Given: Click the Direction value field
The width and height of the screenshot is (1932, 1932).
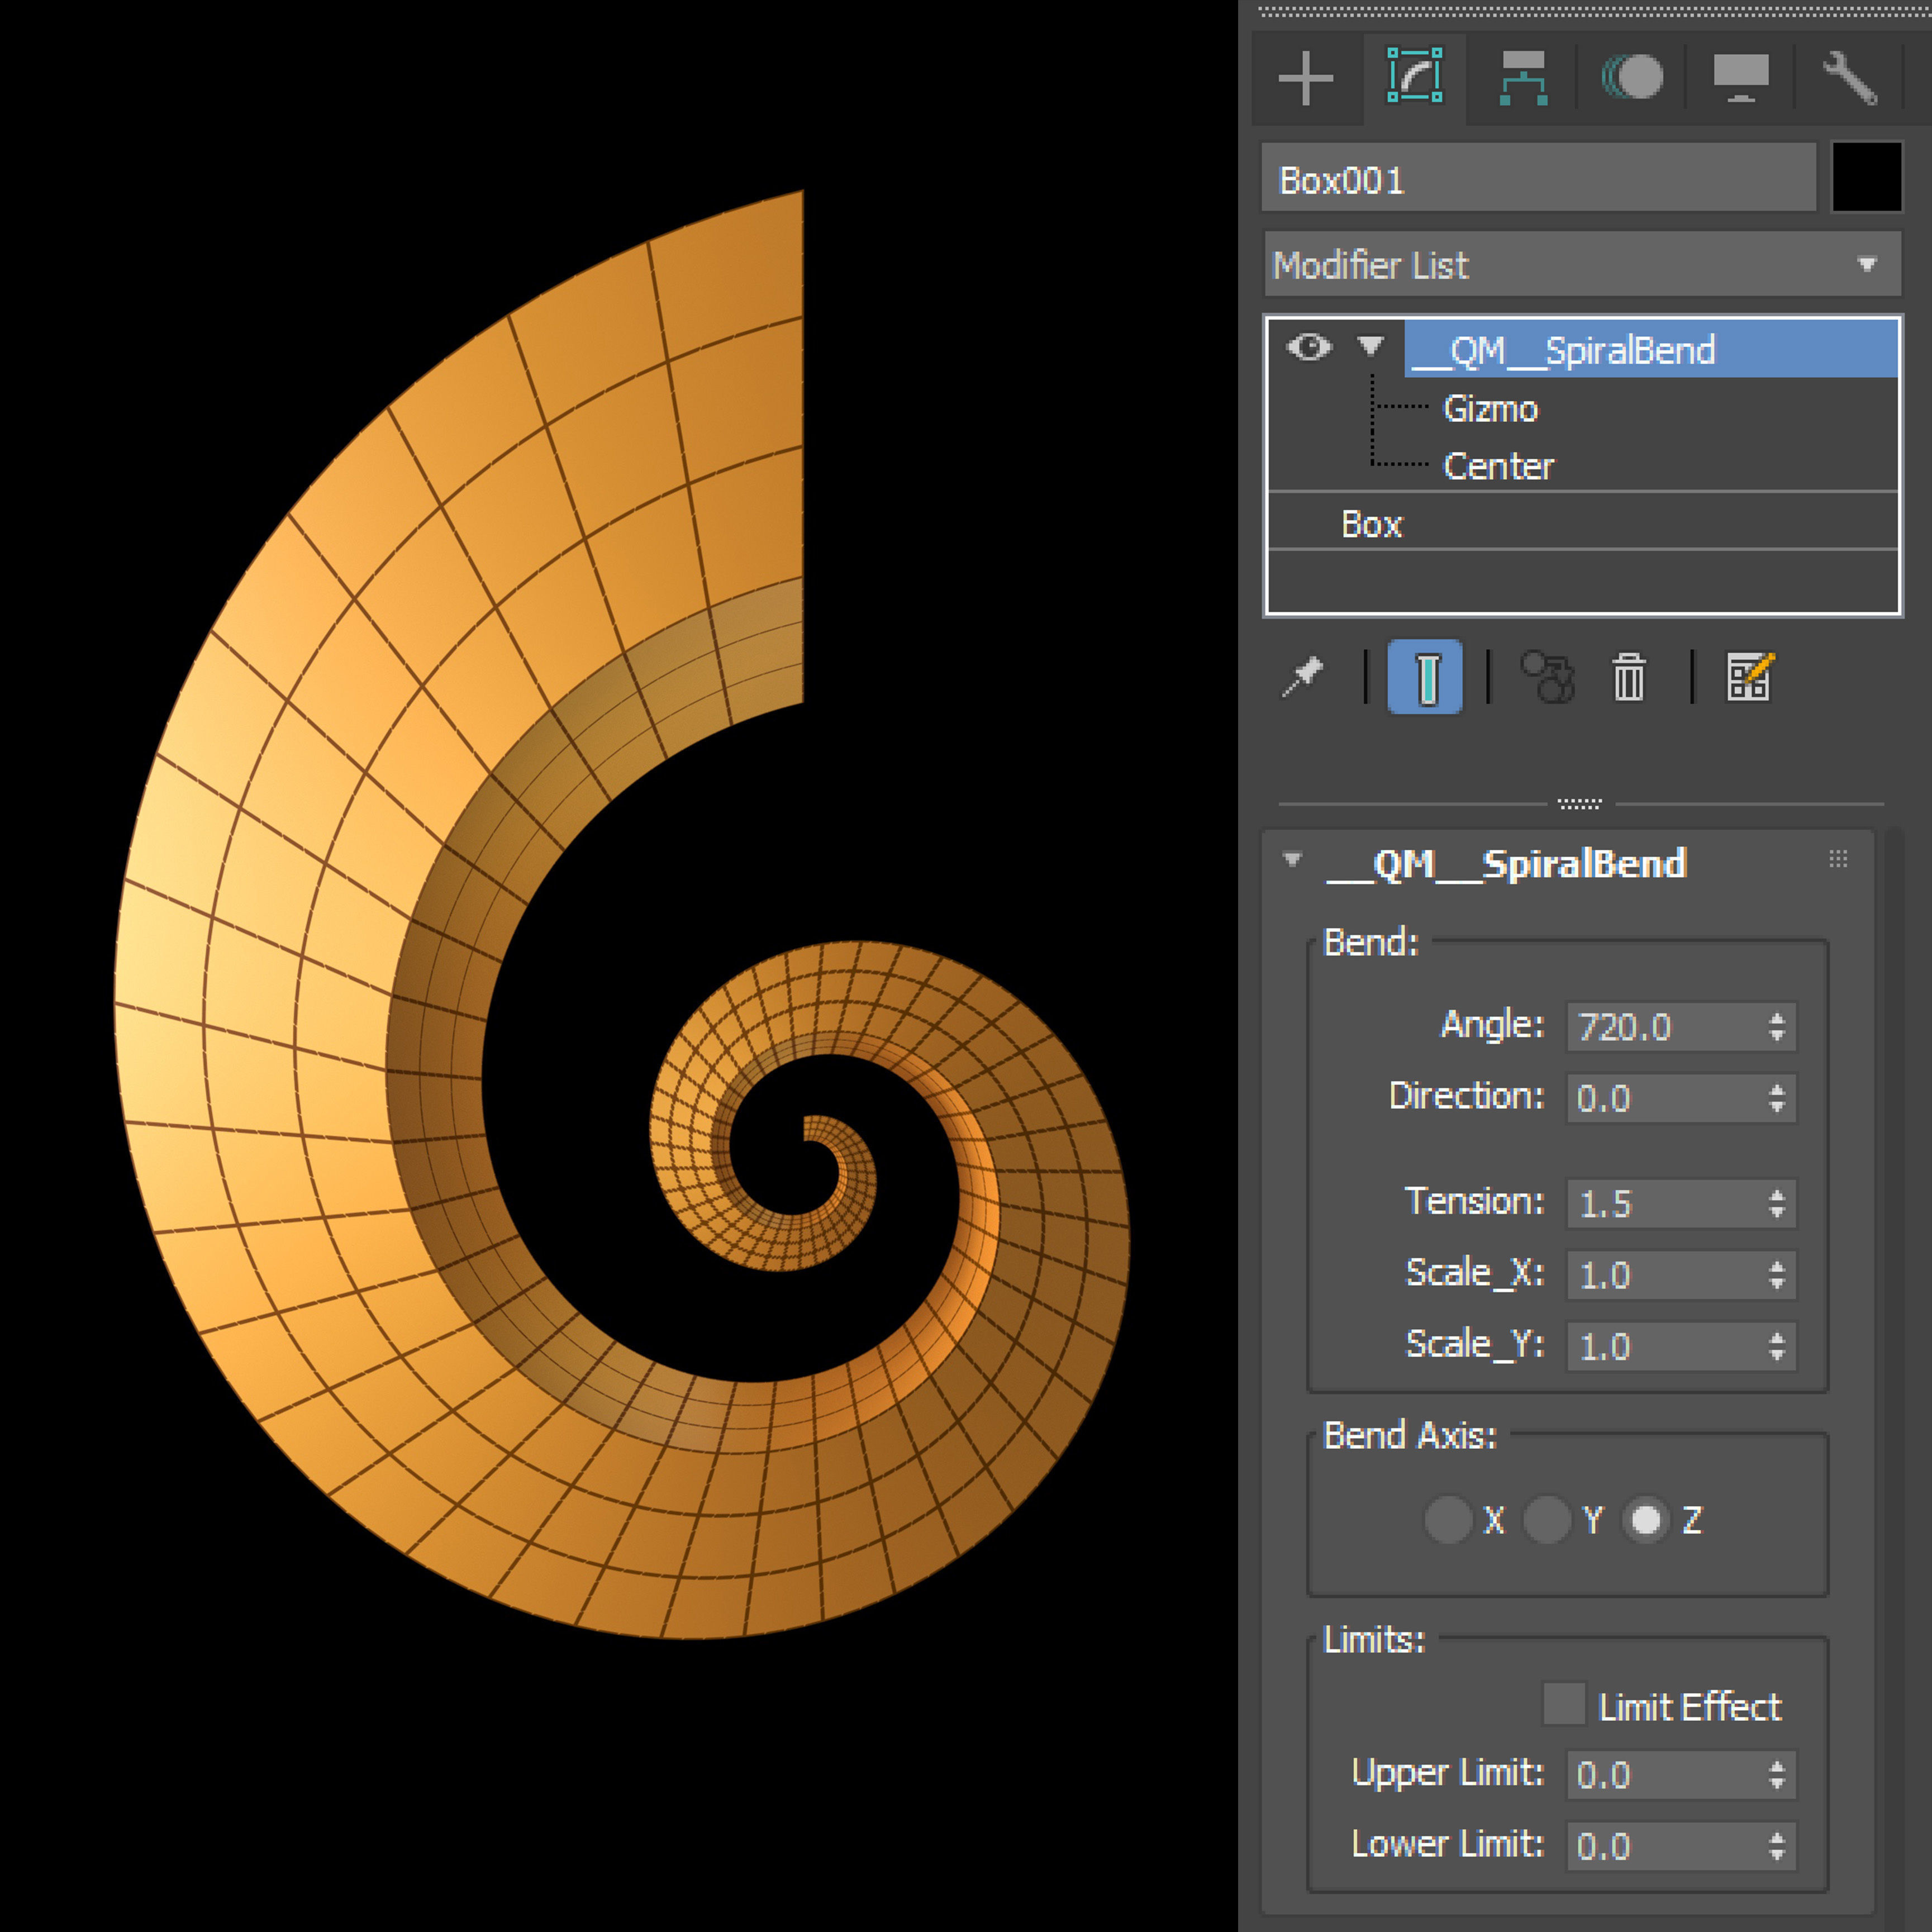Looking at the screenshot, I should [1664, 1098].
